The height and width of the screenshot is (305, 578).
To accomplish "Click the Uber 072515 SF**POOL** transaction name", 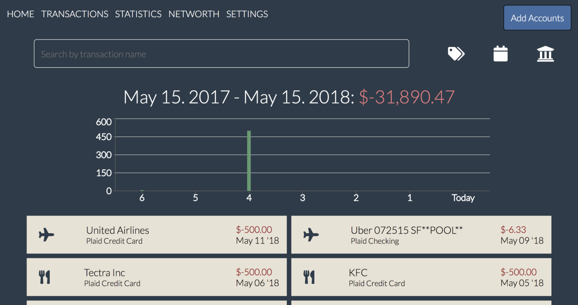I will point(406,230).
